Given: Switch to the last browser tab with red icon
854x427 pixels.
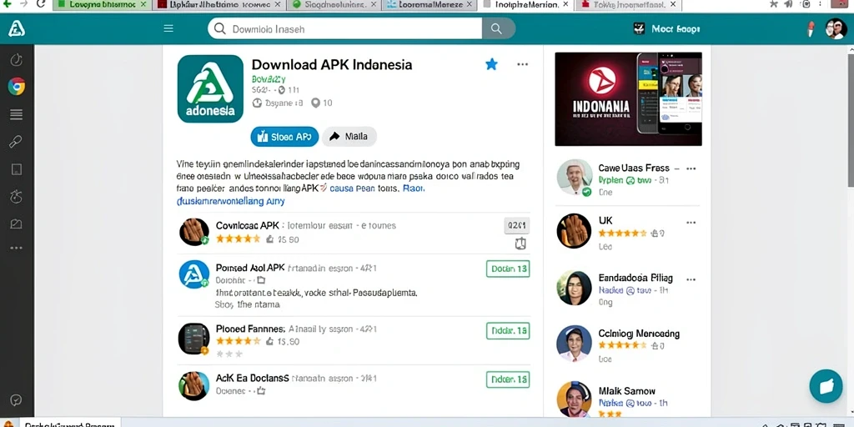Looking at the screenshot, I should pyautogui.click(x=627, y=5).
